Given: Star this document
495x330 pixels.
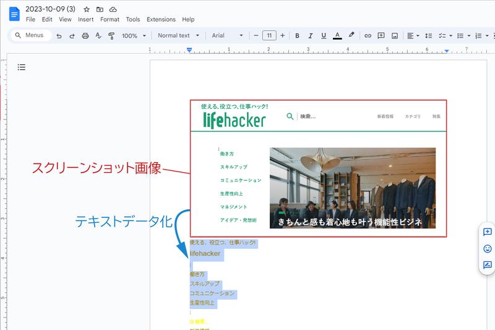Looking at the screenshot, I should pos(87,10).
